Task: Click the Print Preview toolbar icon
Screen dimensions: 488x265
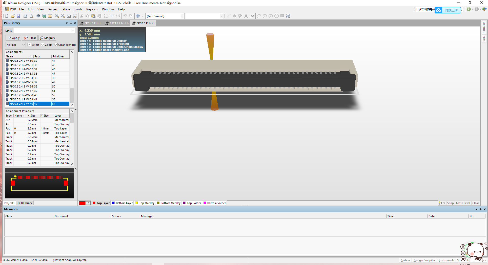Action: [x=31, y=16]
